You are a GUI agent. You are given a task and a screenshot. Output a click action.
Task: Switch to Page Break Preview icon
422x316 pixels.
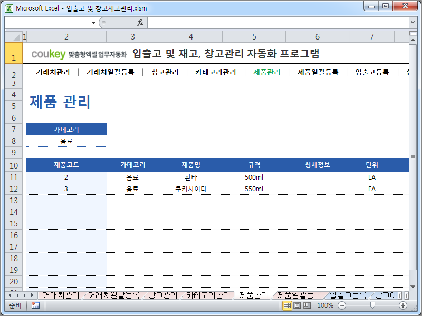click(307, 305)
